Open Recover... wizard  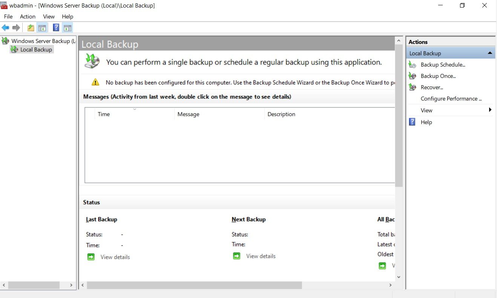click(x=432, y=88)
